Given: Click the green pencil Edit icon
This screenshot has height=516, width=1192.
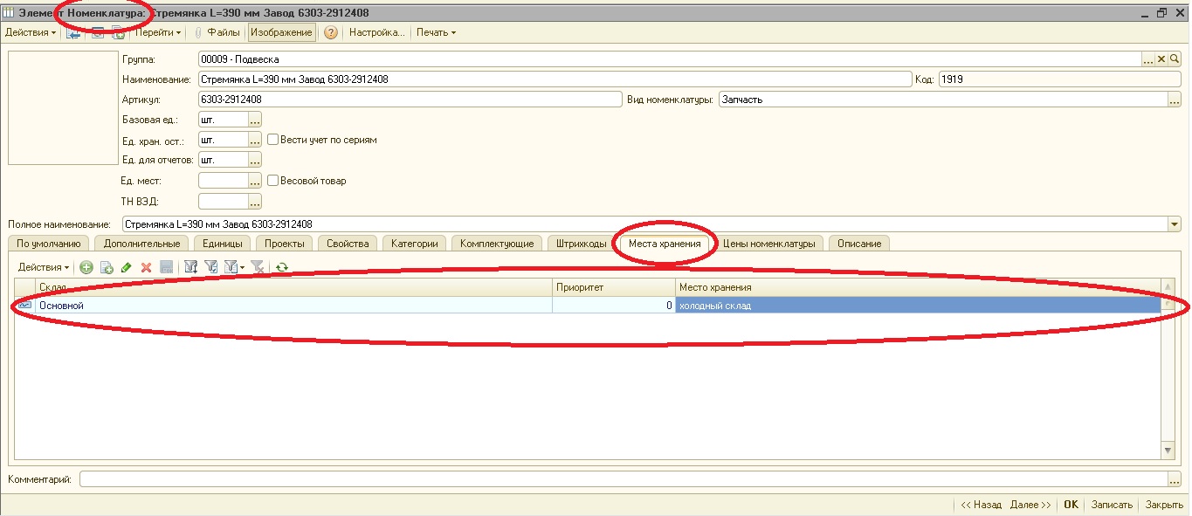Looking at the screenshot, I should coord(126,267).
